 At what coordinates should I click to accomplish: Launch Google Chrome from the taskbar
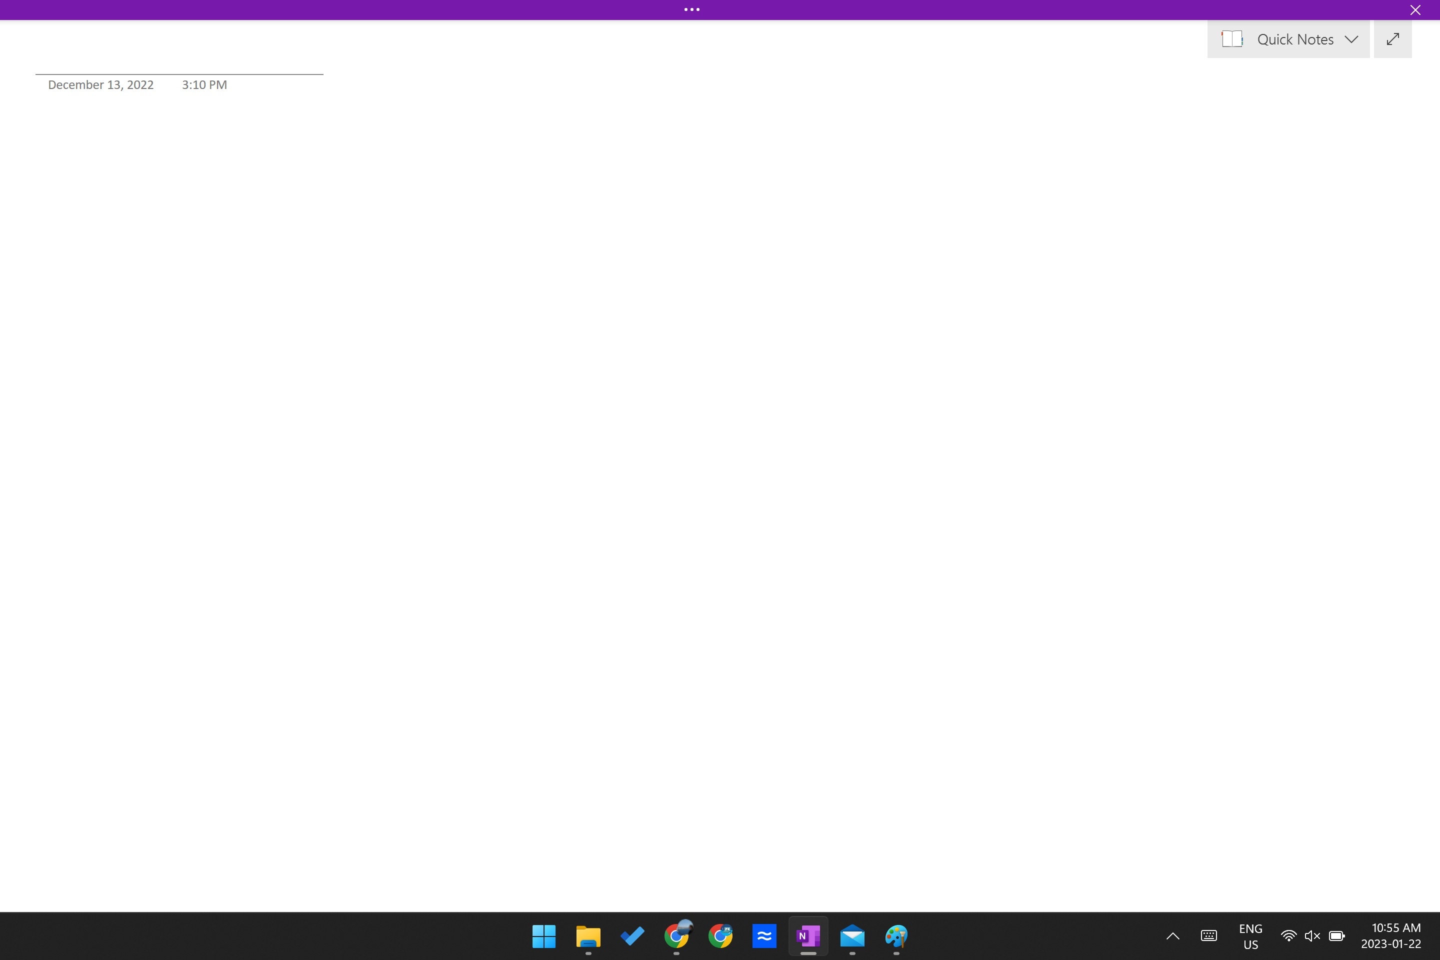click(x=677, y=936)
